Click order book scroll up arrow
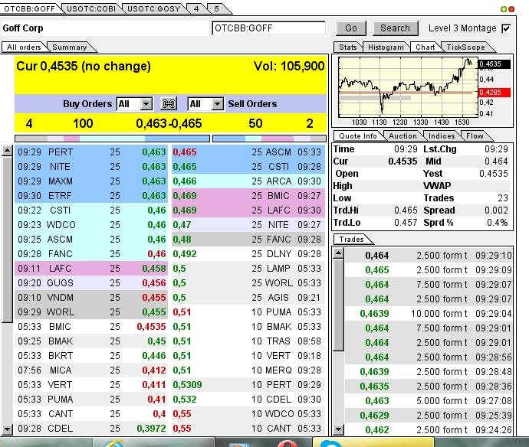529x447 pixels. point(7,151)
